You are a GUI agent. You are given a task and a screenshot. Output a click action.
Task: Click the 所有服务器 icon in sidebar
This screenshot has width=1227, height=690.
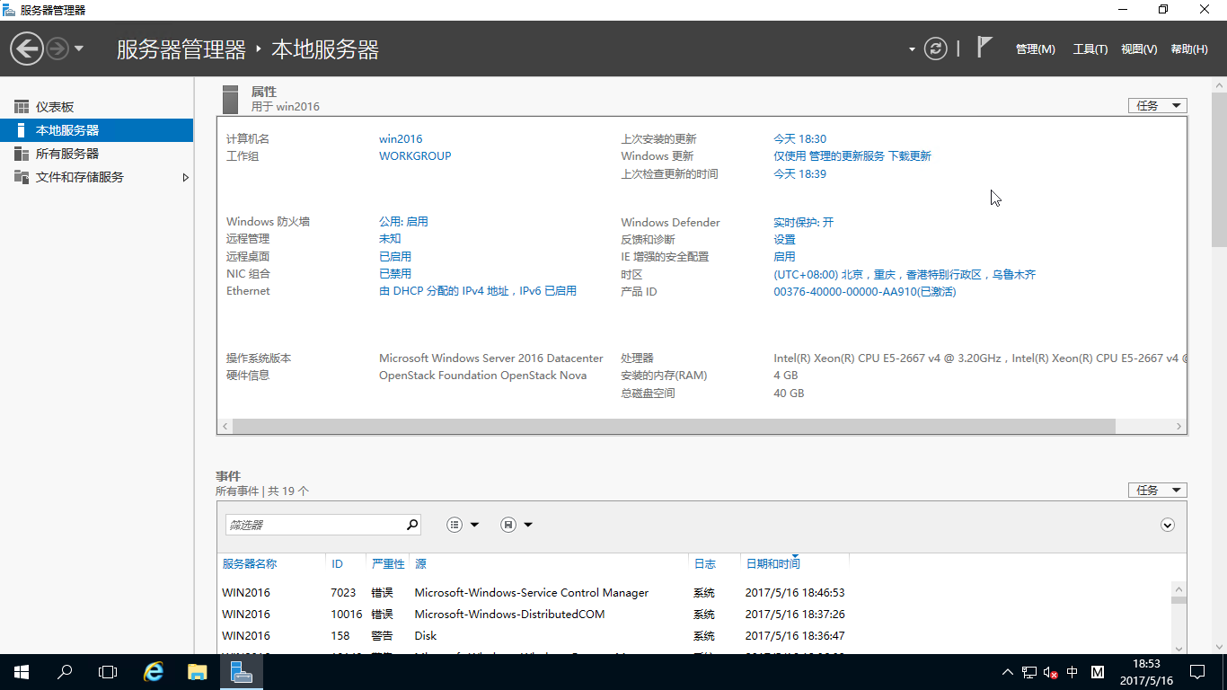tap(22, 154)
